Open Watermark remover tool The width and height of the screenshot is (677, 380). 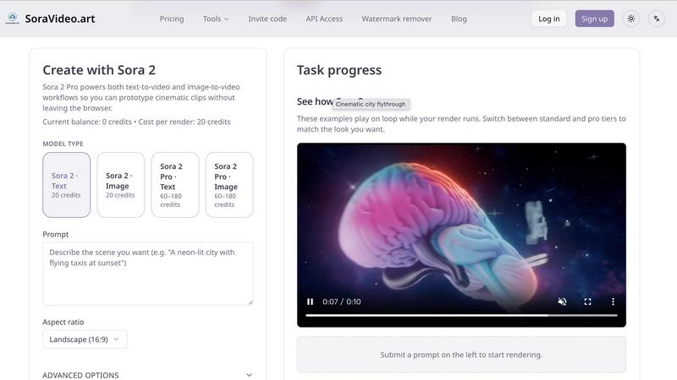click(x=397, y=19)
